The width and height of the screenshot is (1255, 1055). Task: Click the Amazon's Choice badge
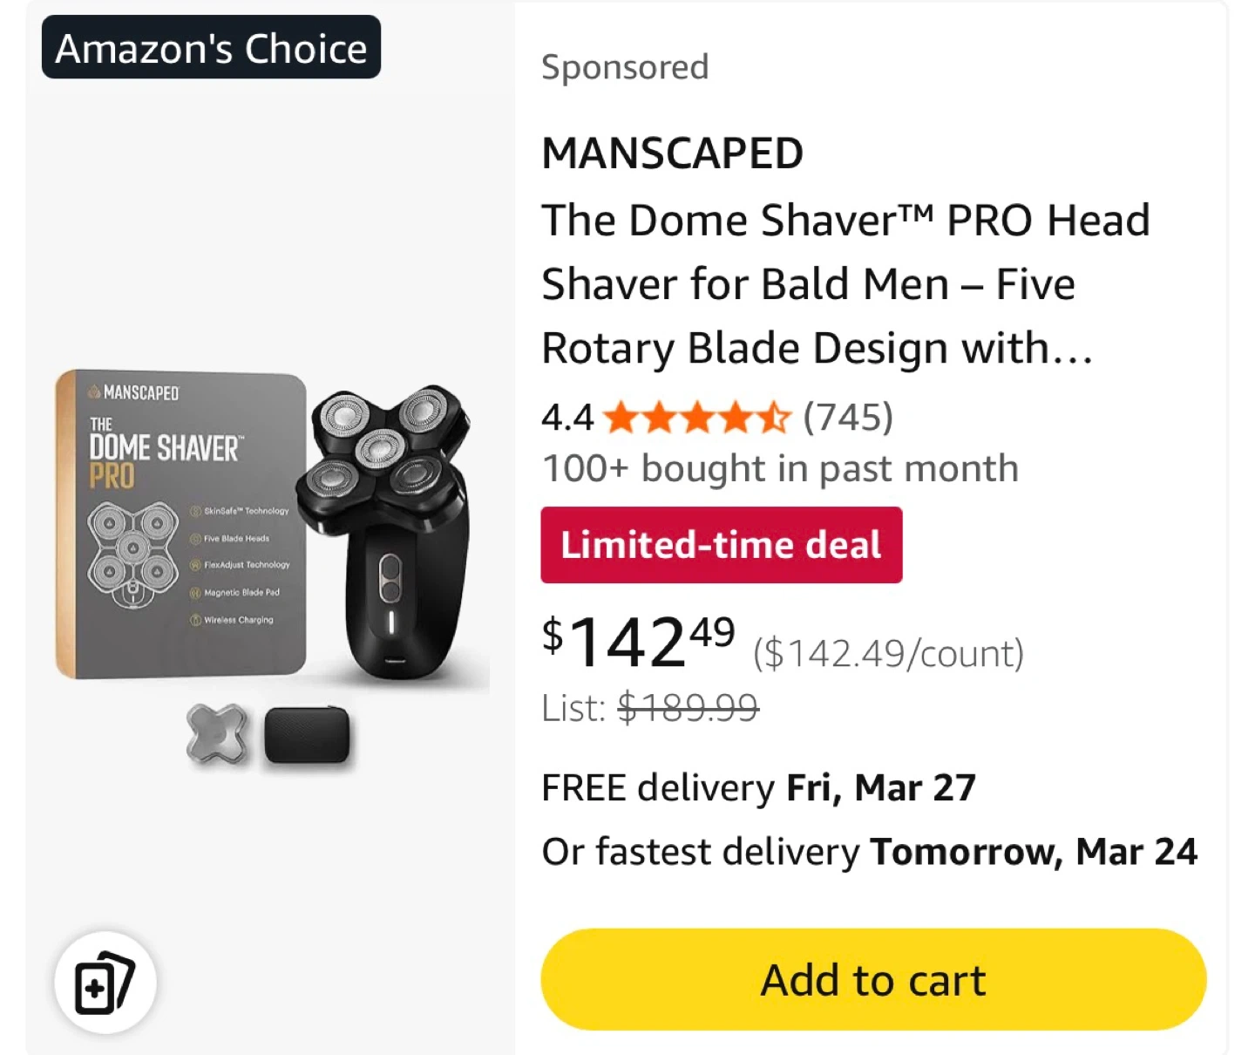pos(211,48)
